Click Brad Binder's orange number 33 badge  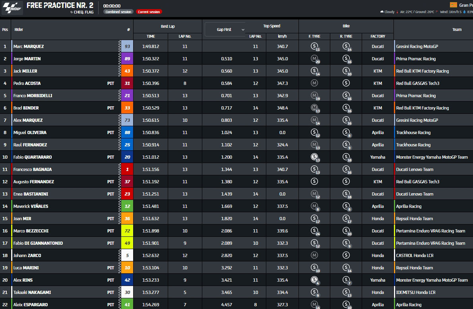coord(127,108)
